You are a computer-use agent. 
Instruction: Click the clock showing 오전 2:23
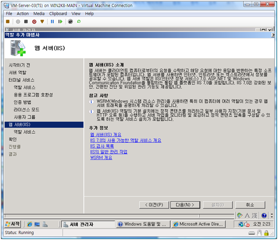click(261, 224)
